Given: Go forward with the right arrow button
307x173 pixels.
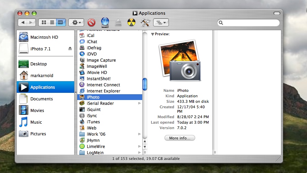Looking at the screenshot, I should pos(31,22).
